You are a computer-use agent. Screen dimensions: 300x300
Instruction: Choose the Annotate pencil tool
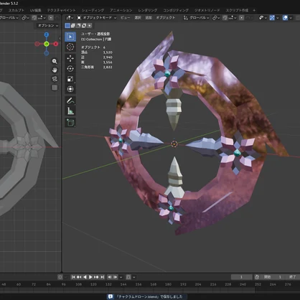[70, 100]
